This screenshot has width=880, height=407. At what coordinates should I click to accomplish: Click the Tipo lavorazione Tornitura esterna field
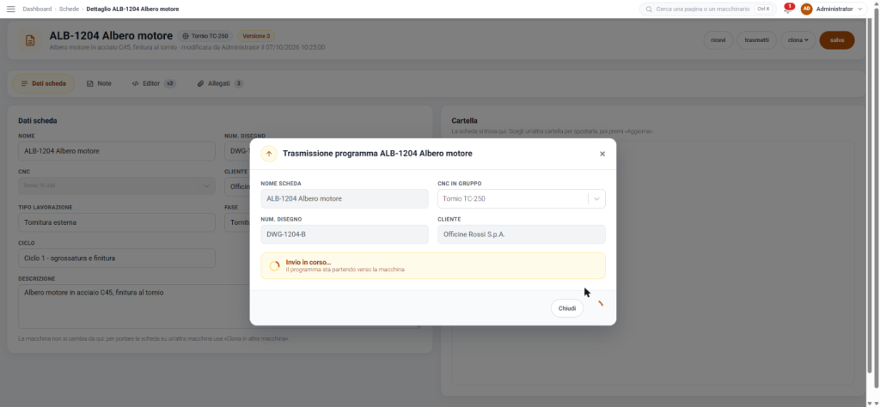coord(117,222)
